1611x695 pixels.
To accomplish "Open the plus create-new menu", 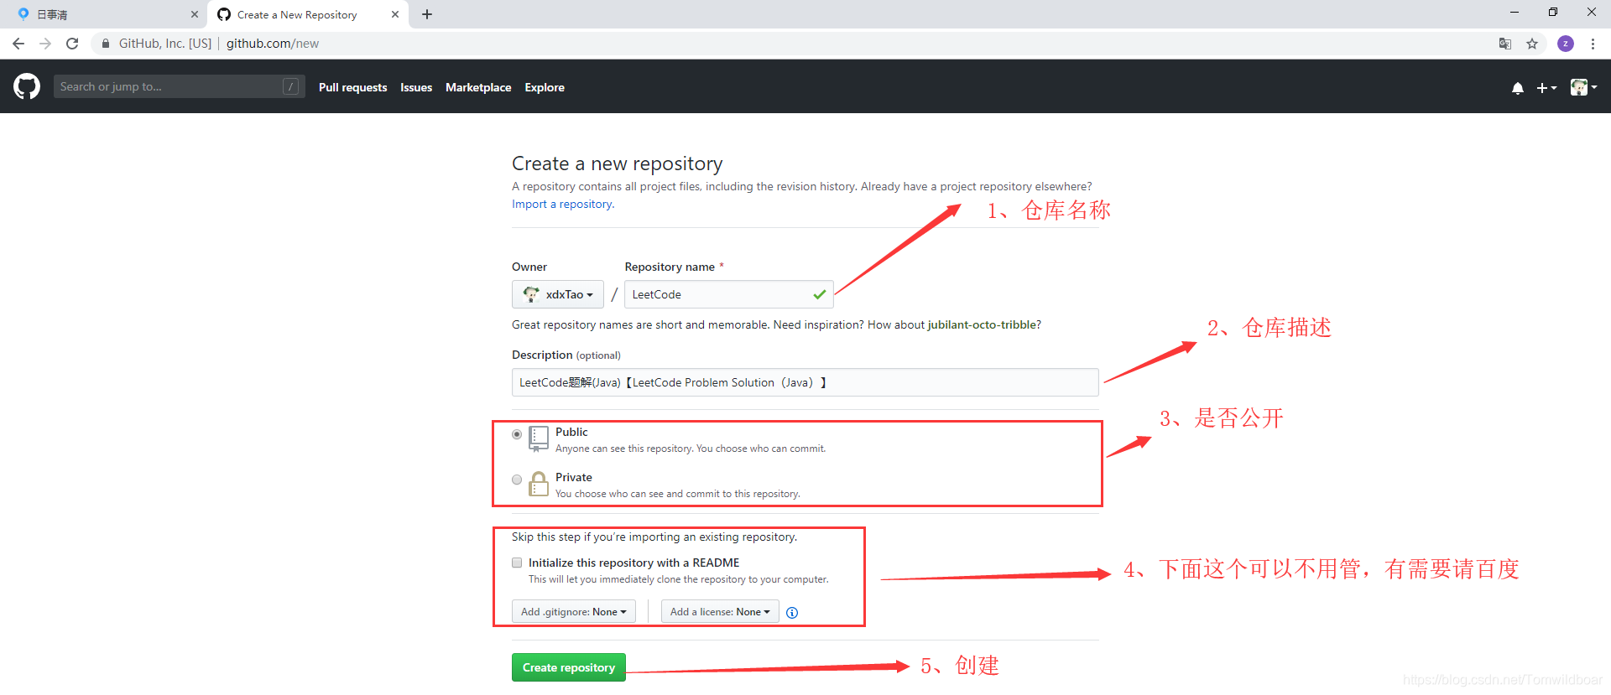I will (x=1546, y=87).
